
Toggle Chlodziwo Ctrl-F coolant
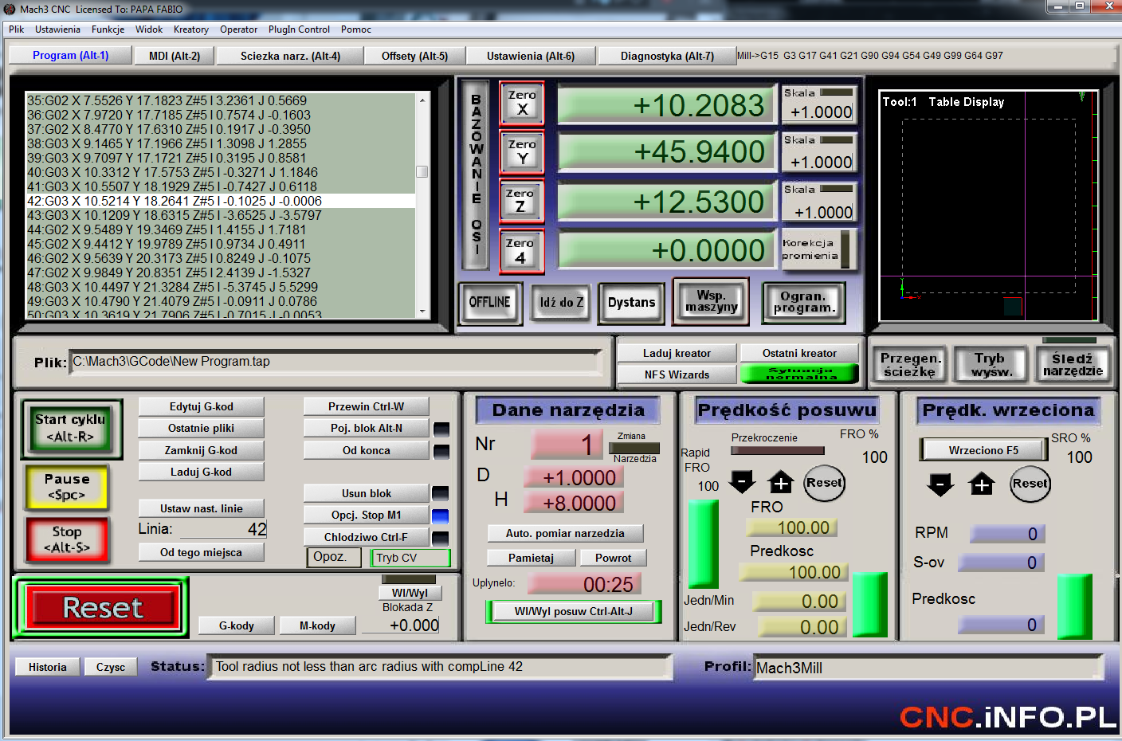[x=367, y=537]
